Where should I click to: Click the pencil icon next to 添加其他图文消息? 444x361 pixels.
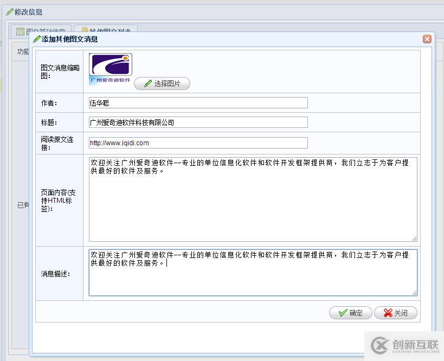click(x=36, y=39)
